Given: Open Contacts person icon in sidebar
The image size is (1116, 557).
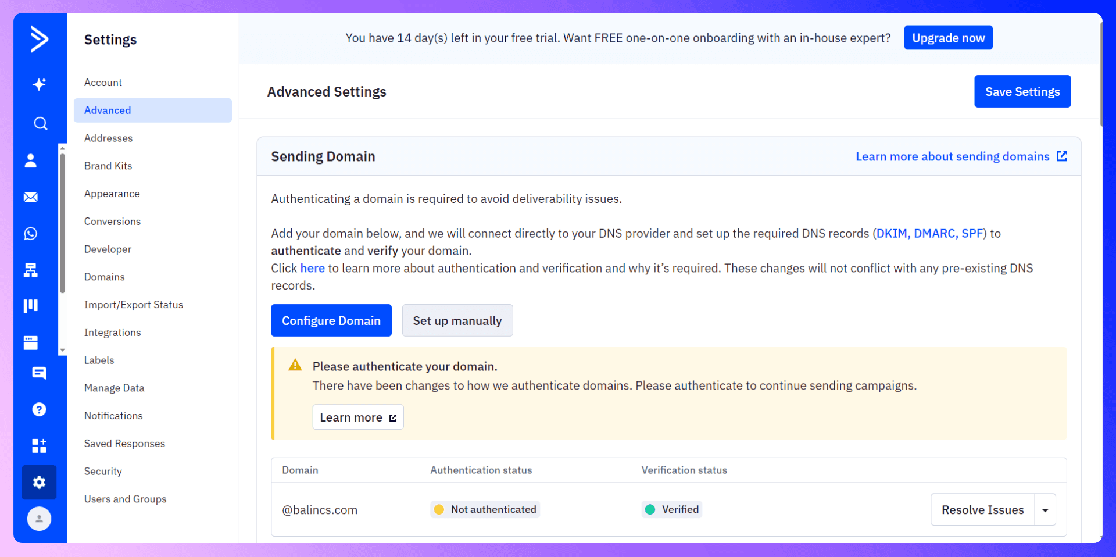Looking at the screenshot, I should [31, 160].
